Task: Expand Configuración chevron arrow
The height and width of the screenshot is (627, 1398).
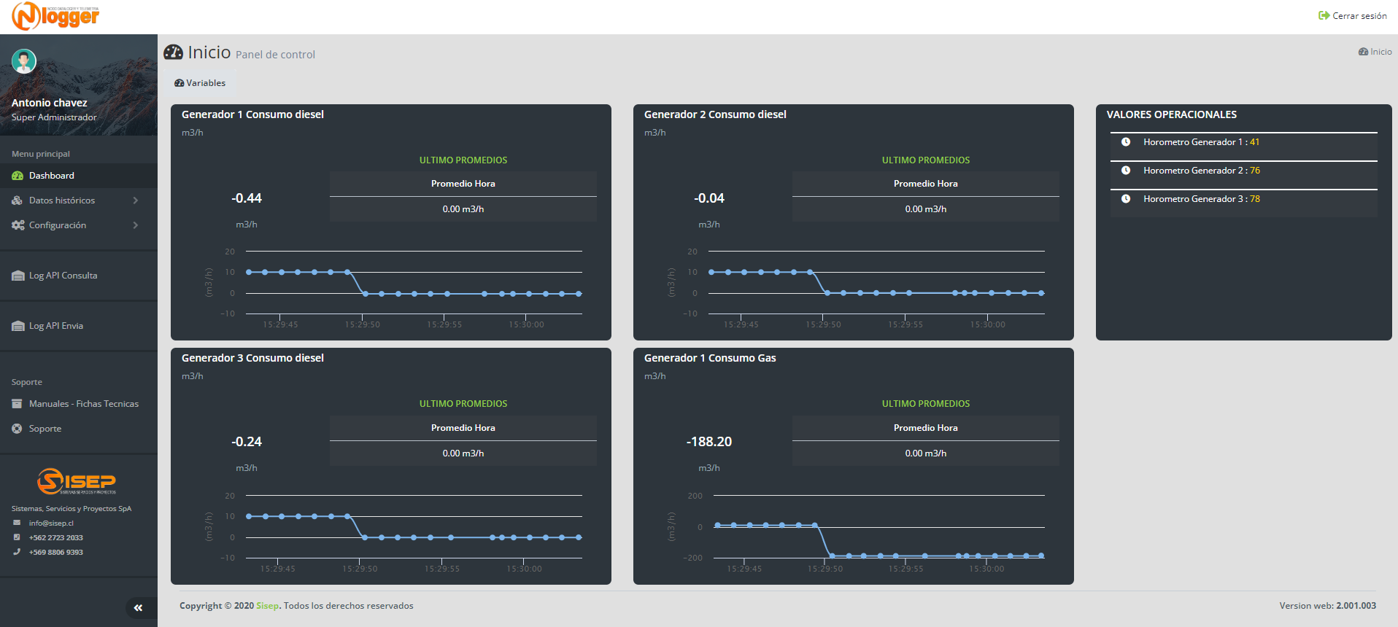Action: 136,225
